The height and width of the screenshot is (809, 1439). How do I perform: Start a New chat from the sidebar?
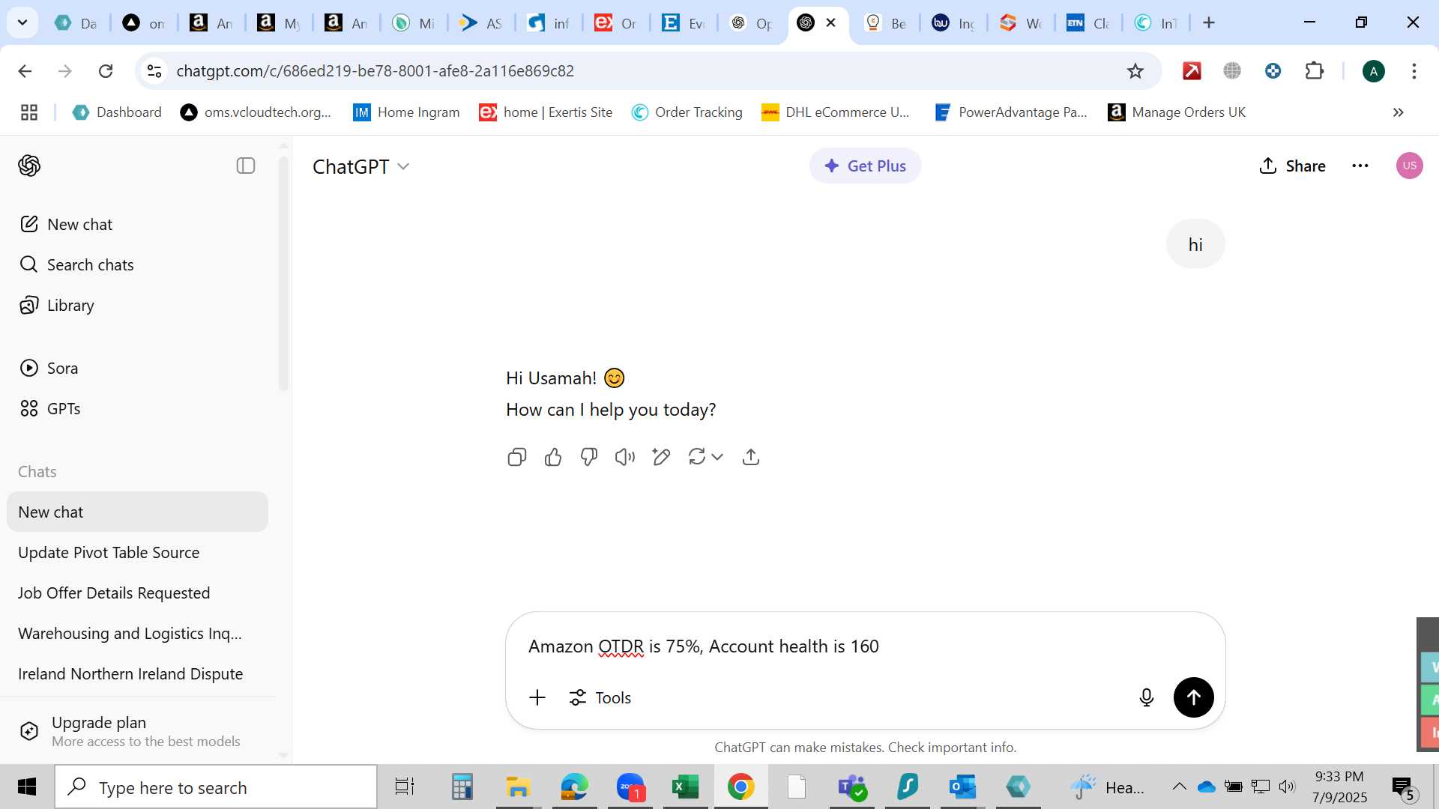(137, 224)
